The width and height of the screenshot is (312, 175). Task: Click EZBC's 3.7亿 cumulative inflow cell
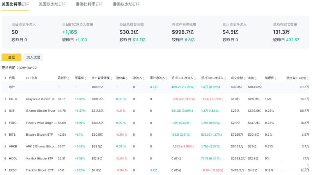pos(154,170)
